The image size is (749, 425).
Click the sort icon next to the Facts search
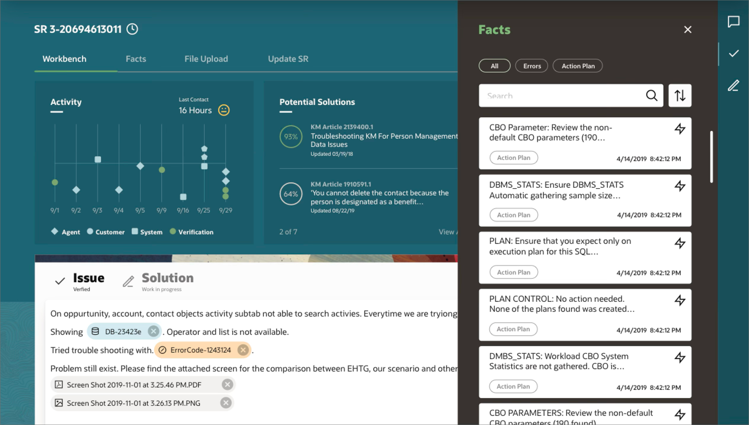[680, 96]
